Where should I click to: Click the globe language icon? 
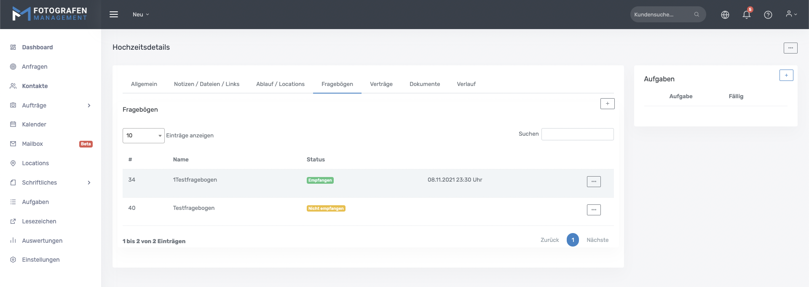pos(725,15)
